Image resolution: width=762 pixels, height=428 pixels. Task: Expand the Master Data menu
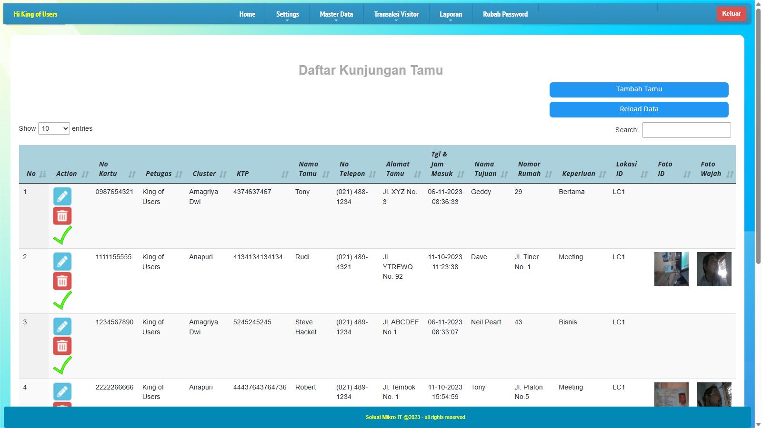click(x=336, y=14)
